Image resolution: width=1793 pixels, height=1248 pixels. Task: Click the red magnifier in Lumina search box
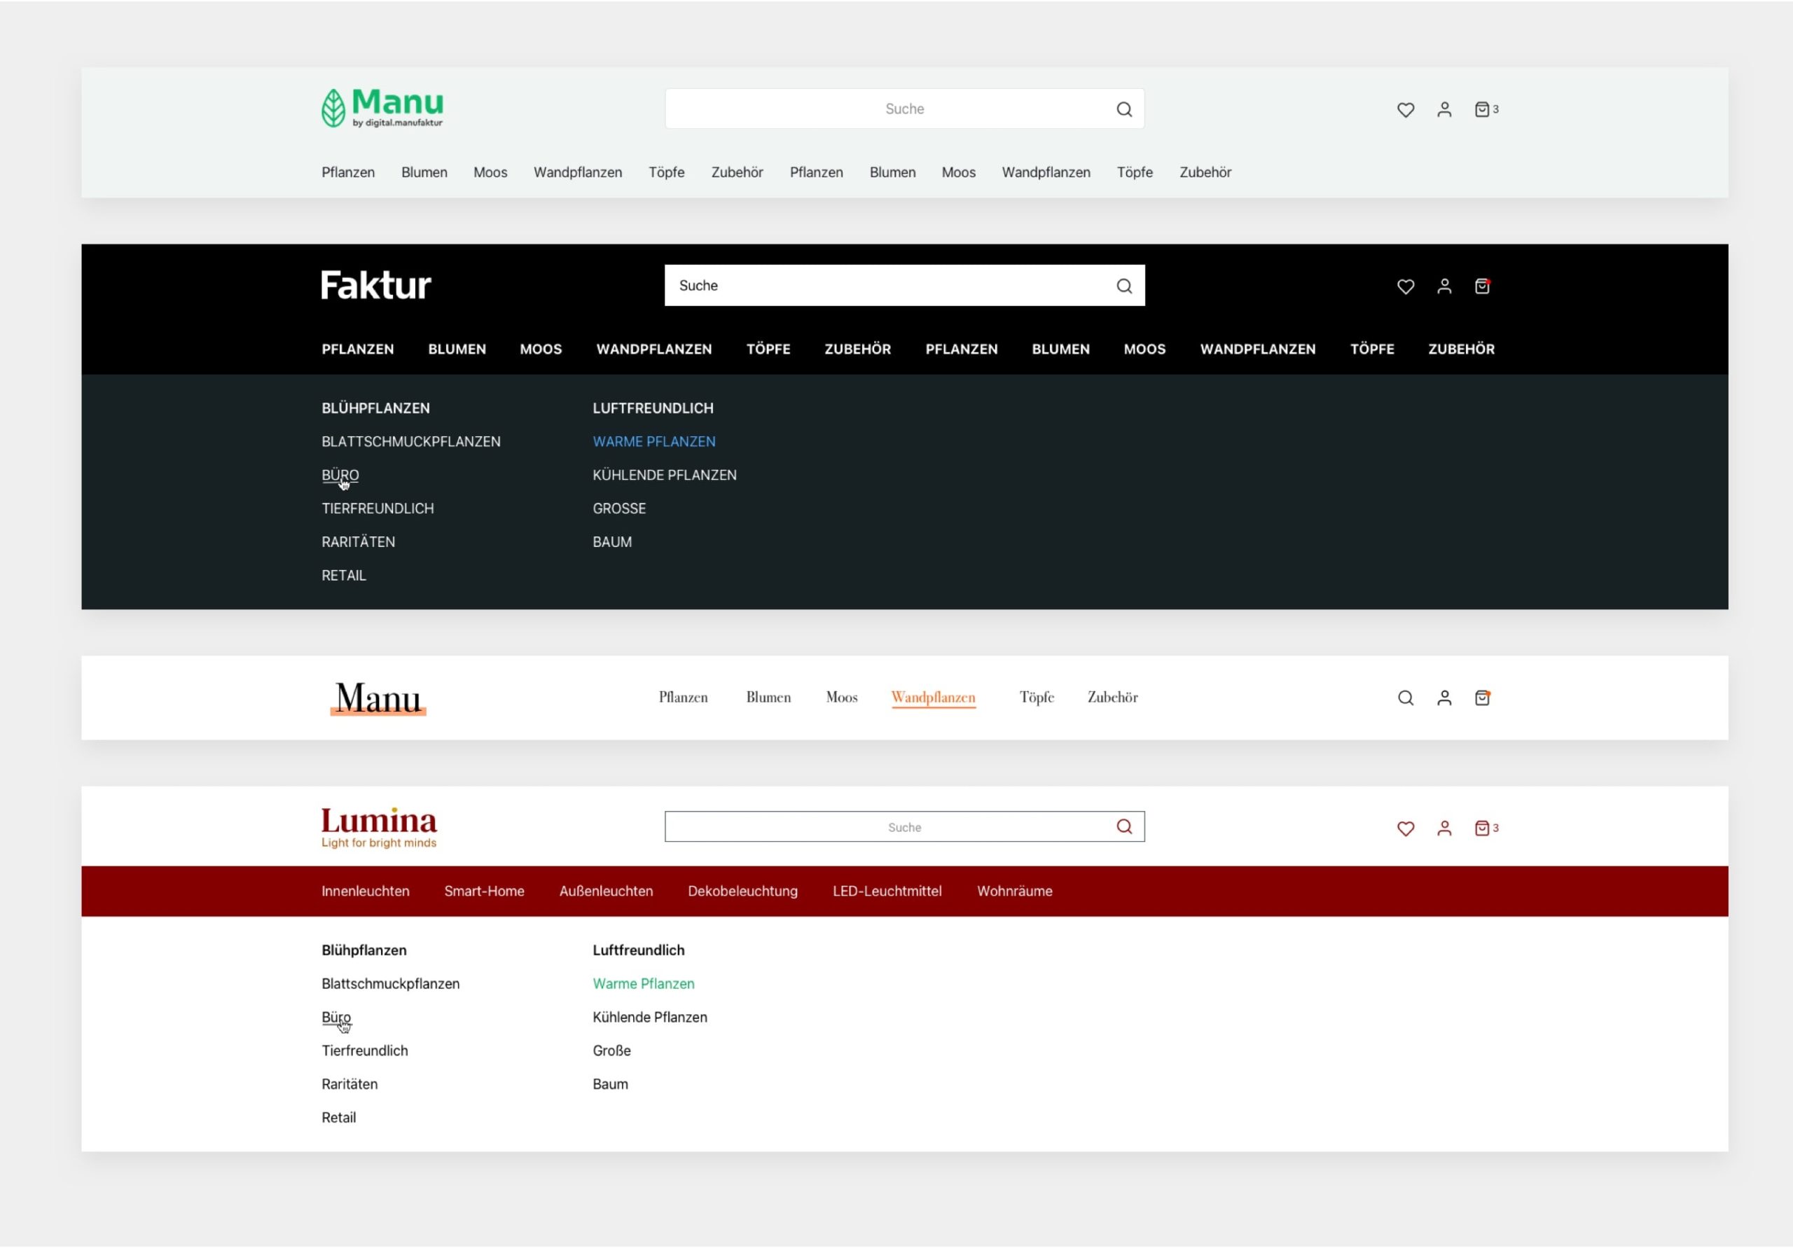[x=1123, y=827]
